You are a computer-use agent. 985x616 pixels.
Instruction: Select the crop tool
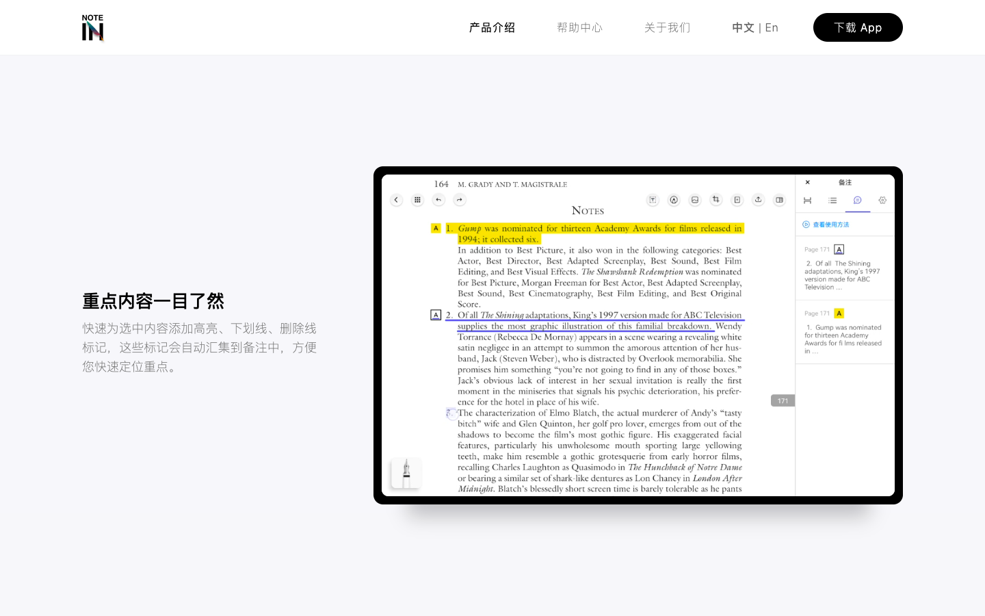tap(716, 200)
